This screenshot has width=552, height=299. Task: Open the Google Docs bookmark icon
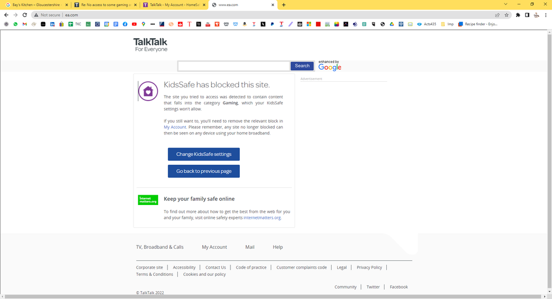(x=116, y=24)
